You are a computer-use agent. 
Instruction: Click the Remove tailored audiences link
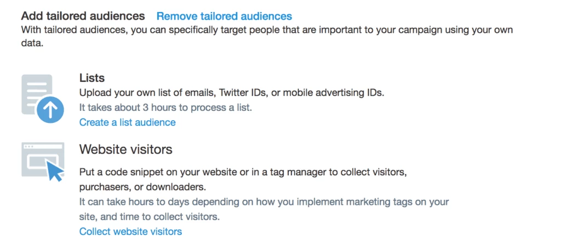coord(224,16)
